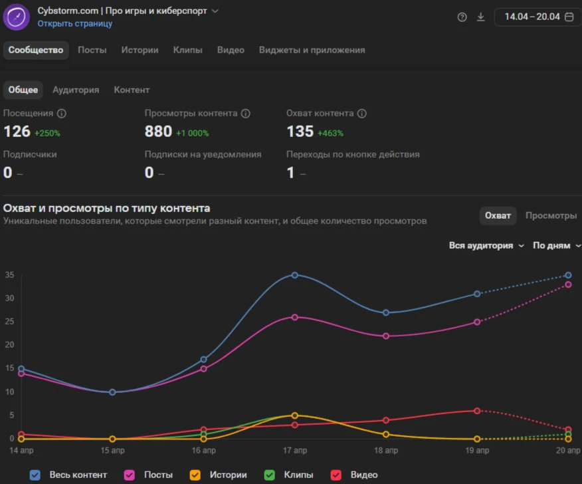Hide the Видео series via red checkbox
Image resolution: width=582 pixels, height=484 pixels.
(336, 475)
